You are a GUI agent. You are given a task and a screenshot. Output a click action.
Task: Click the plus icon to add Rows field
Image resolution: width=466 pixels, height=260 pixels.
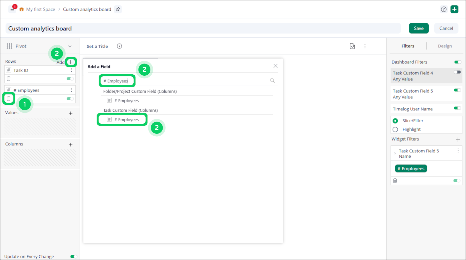[x=71, y=62]
